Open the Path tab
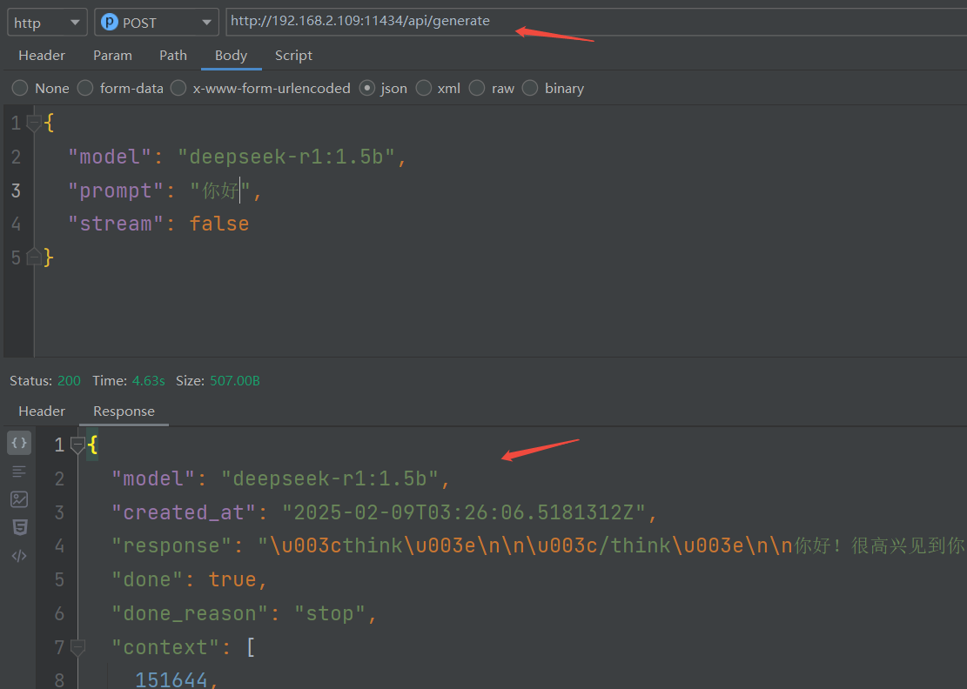Viewport: 967px width, 689px height. (172, 56)
